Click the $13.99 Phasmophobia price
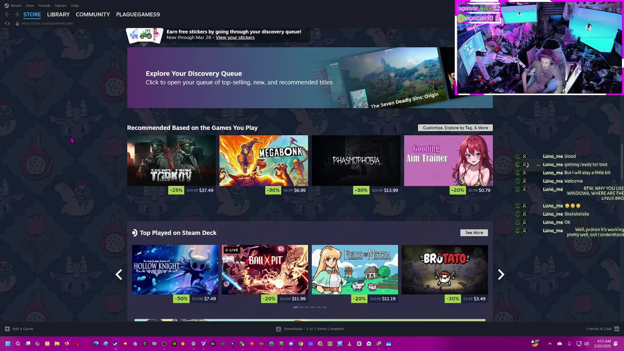Image resolution: width=624 pixels, height=351 pixels. [391, 190]
